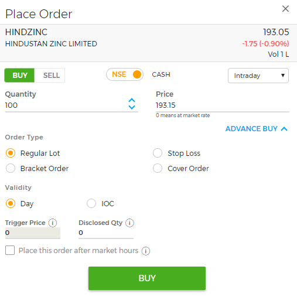Viewport: 297px width, 300px height.
Task: Select the Regular Lot radio button
Action: (11, 153)
